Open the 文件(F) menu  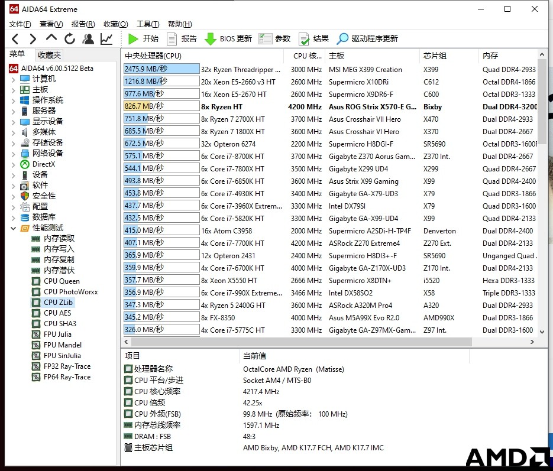click(20, 24)
